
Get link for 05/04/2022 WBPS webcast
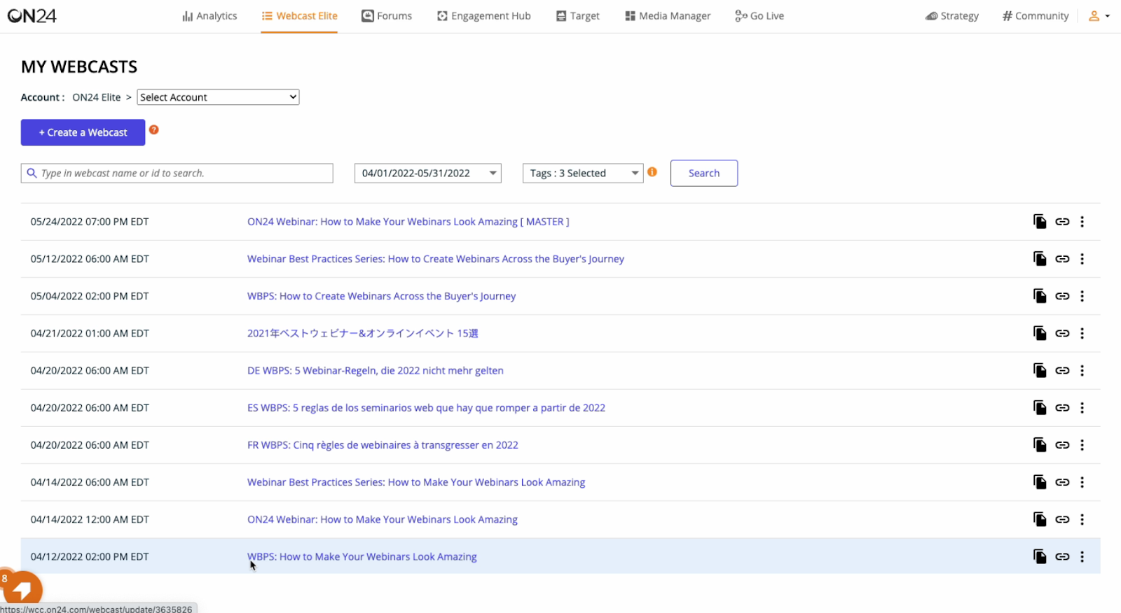[x=1062, y=296]
